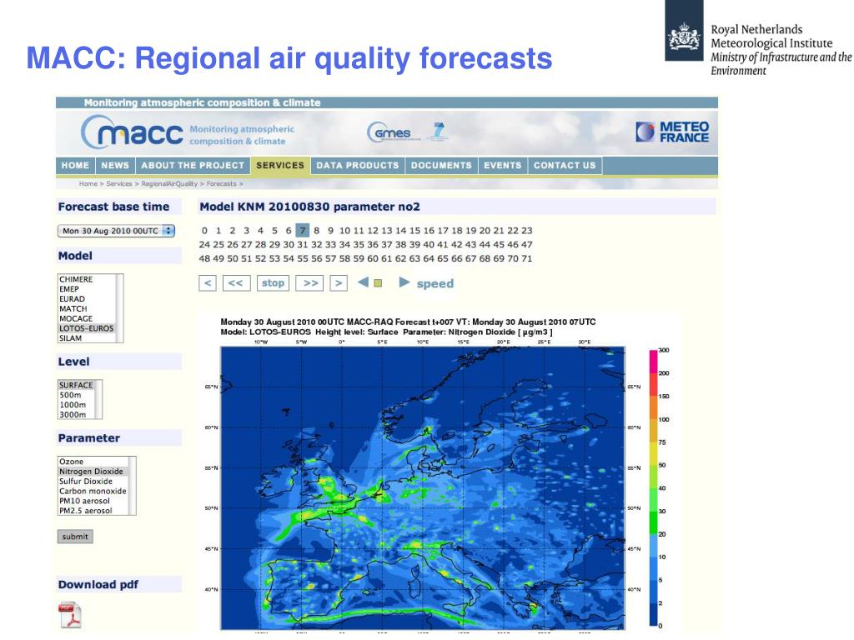The image size is (854, 640).
Task: Jump to forecast hour 7
Action: click(303, 231)
